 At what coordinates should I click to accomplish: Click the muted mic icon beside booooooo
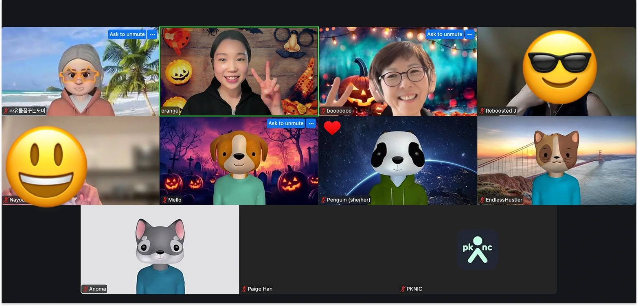coord(323,110)
